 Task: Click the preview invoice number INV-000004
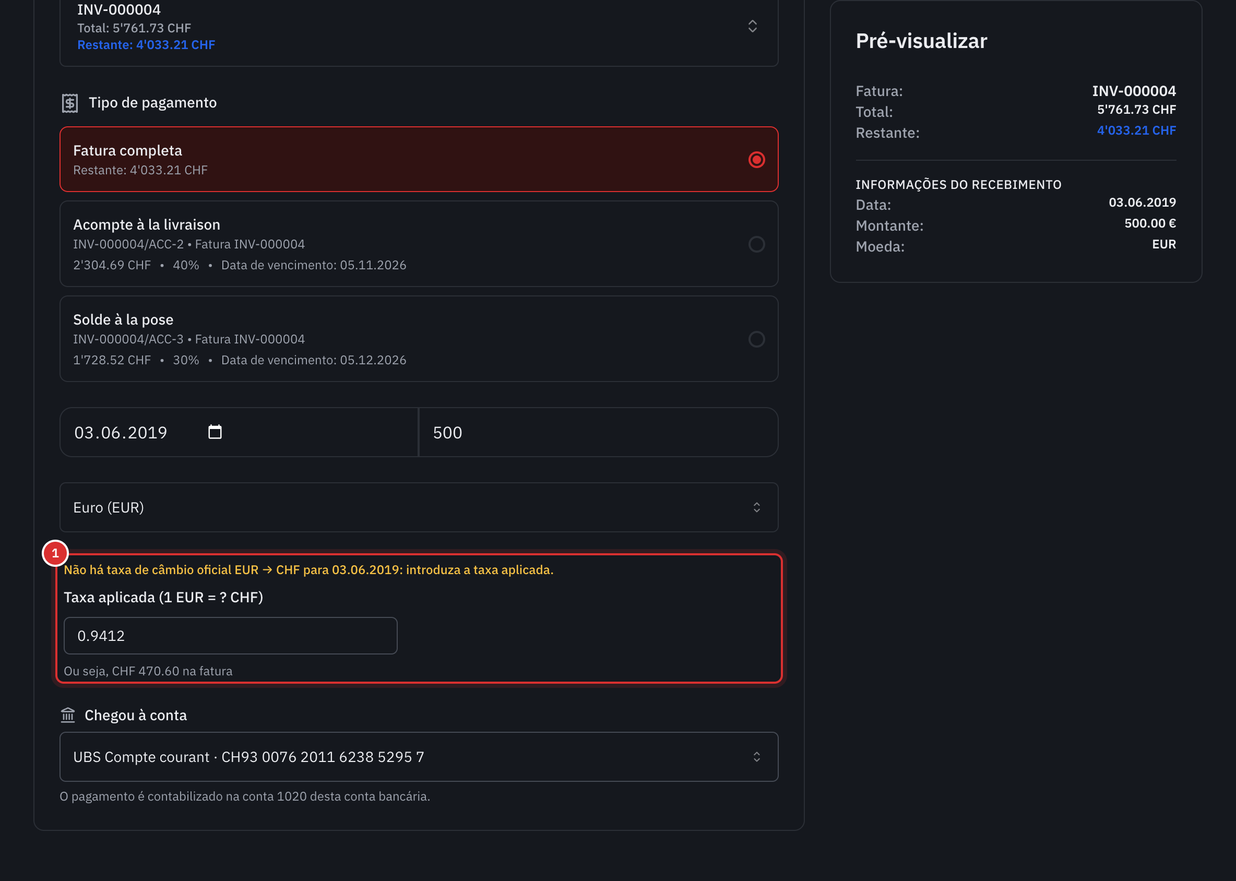(1134, 91)
